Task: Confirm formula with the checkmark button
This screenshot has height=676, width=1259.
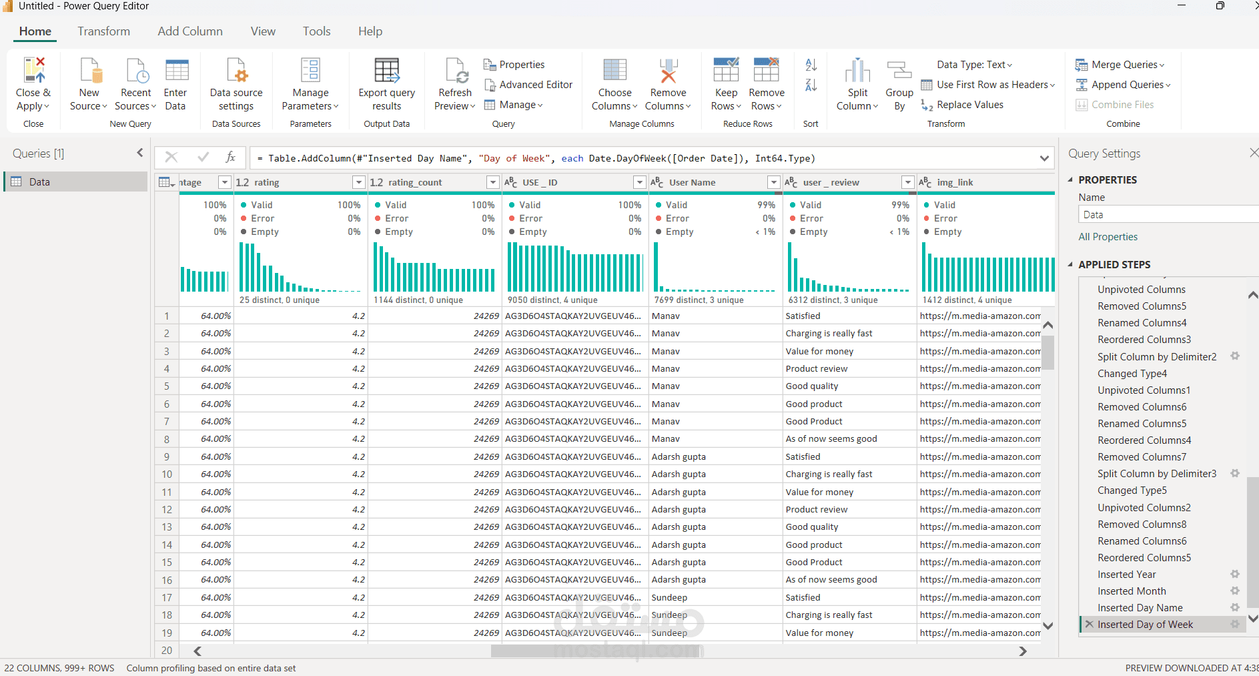Action: coord(203,157)
